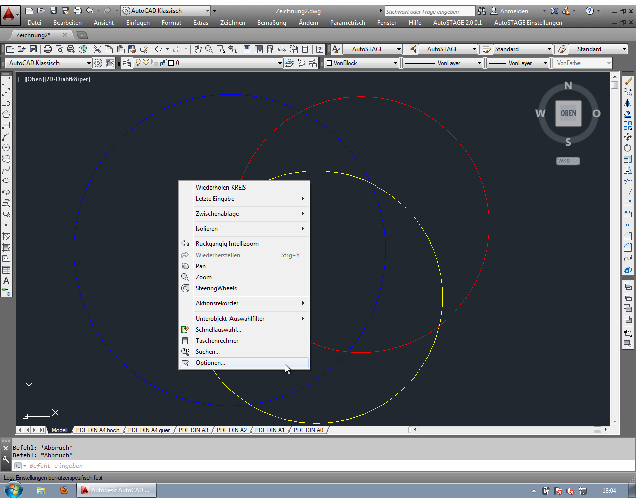Choose Optionen... from the context menu
Image resolution: width=636 pixels, height=498 pixels.
(x=210, y=363)
